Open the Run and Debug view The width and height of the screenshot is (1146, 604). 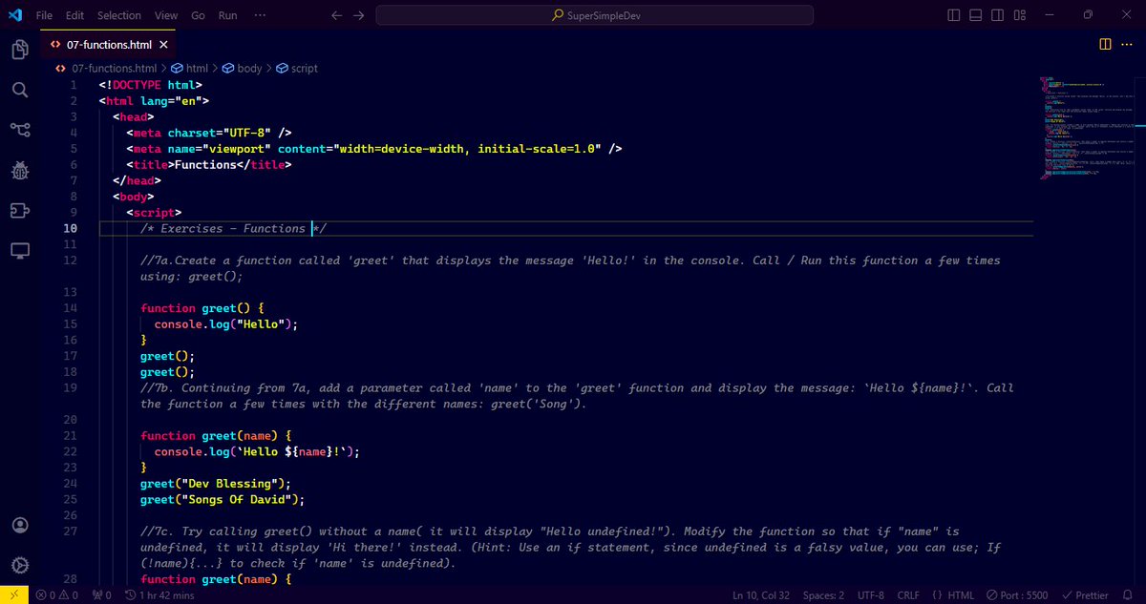(x=20, y=170)
